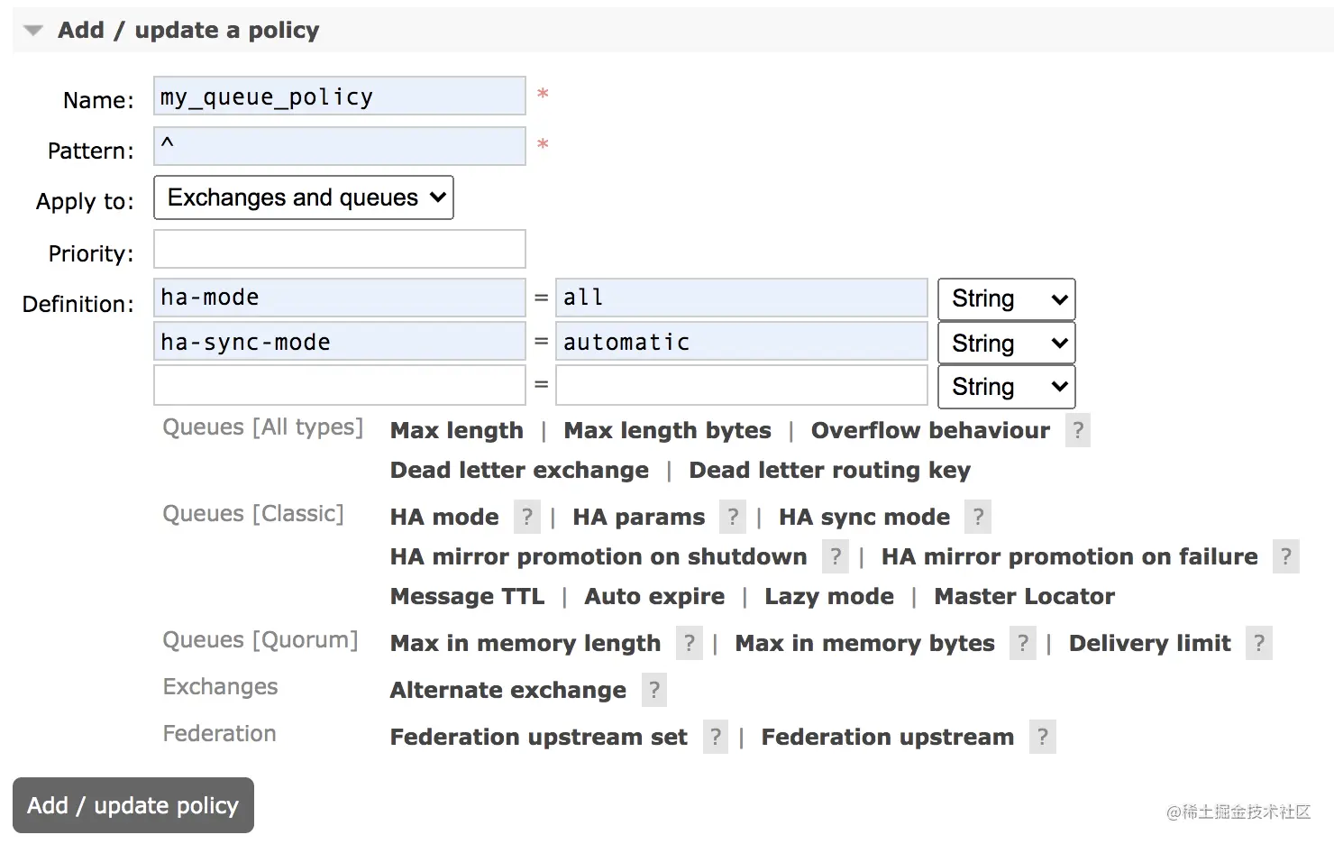Click help icon beside HA params
The image size is (1334, 844).
733,518
